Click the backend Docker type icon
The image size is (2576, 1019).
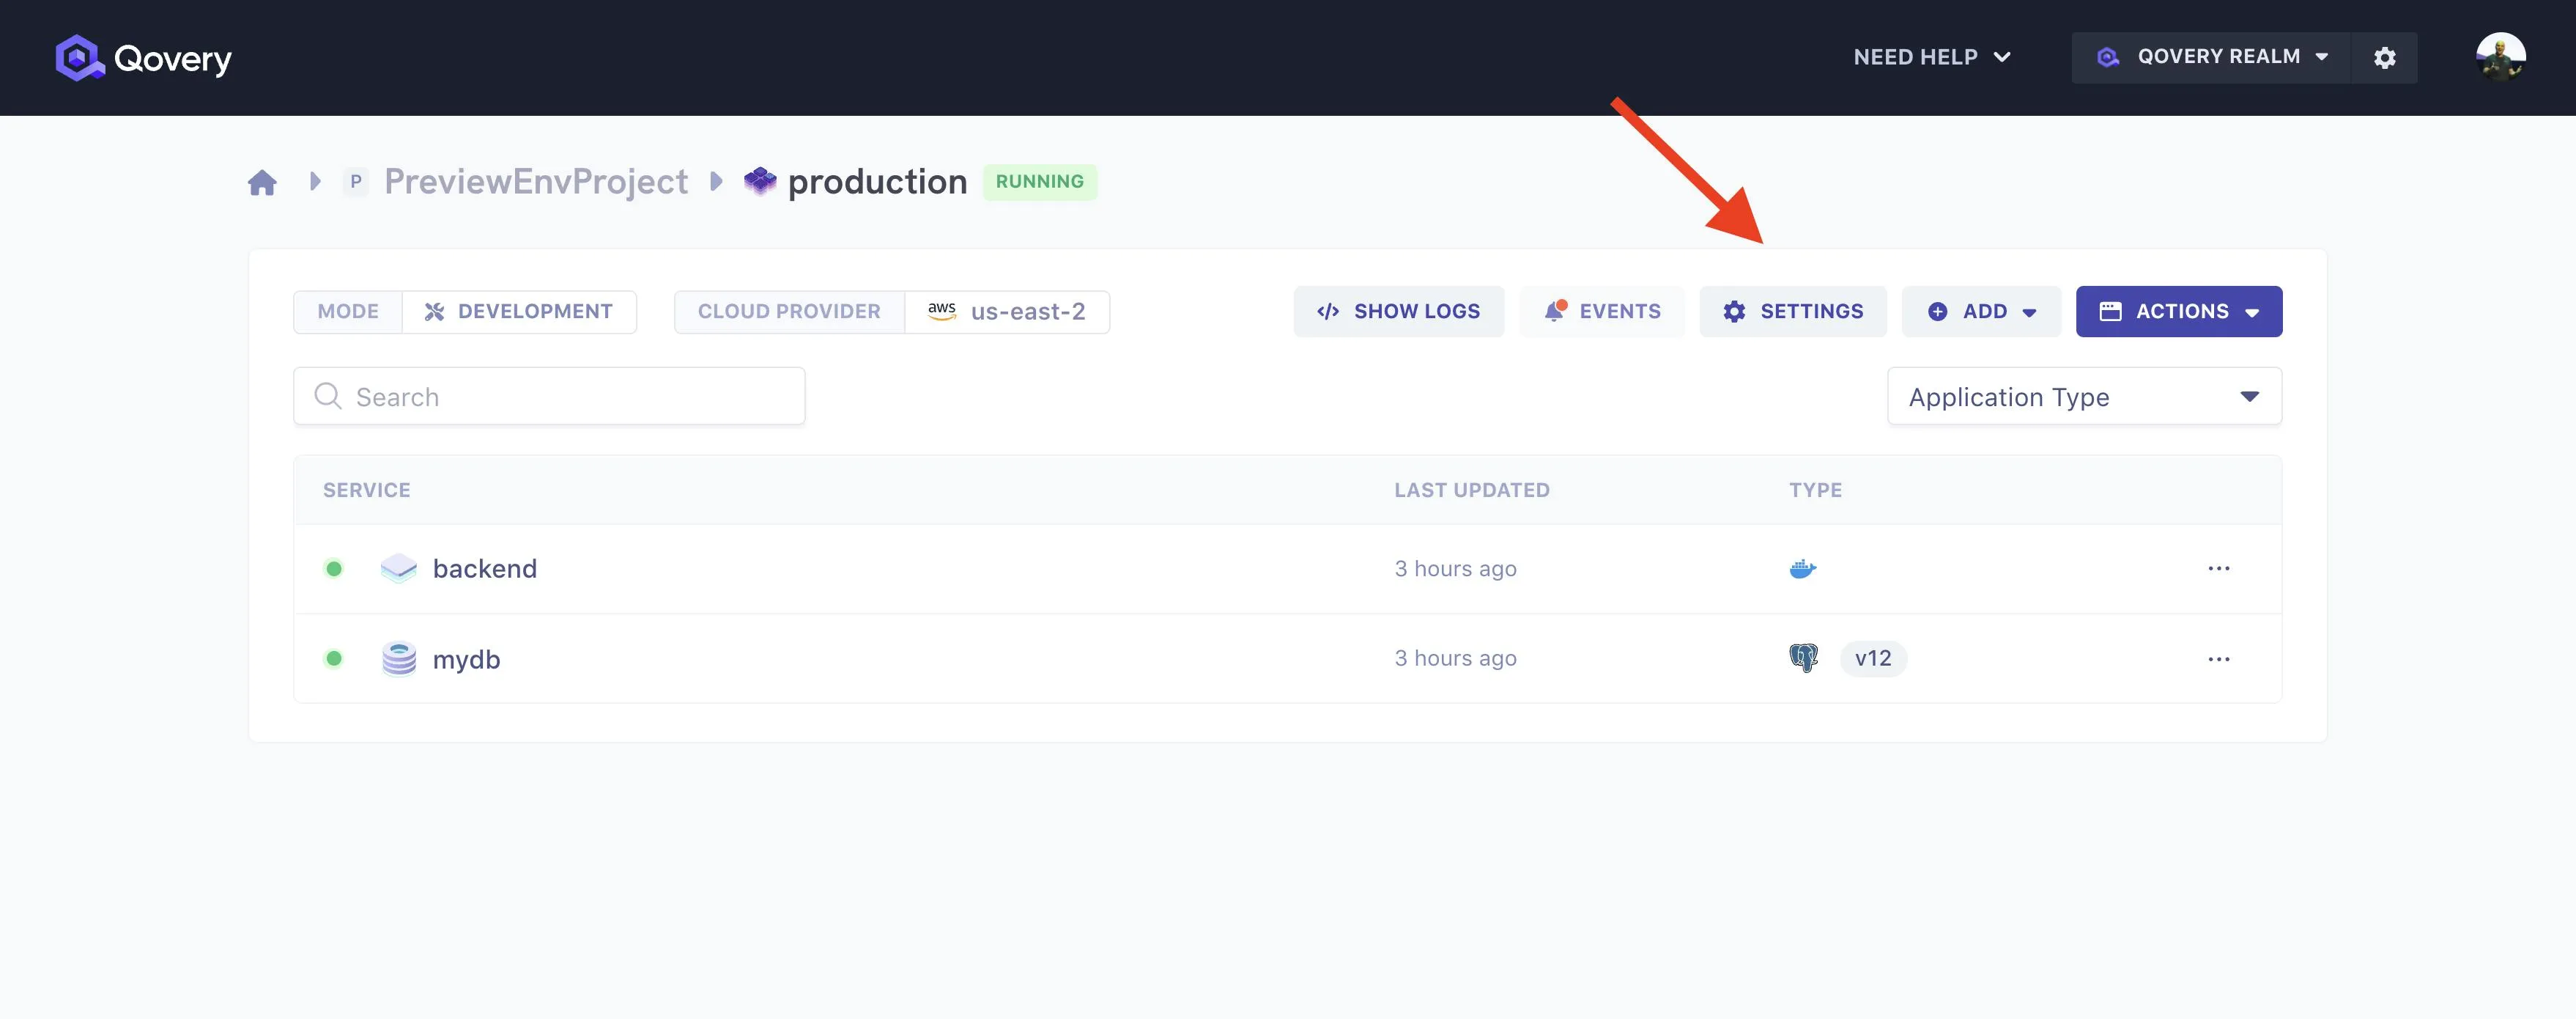1802,569
